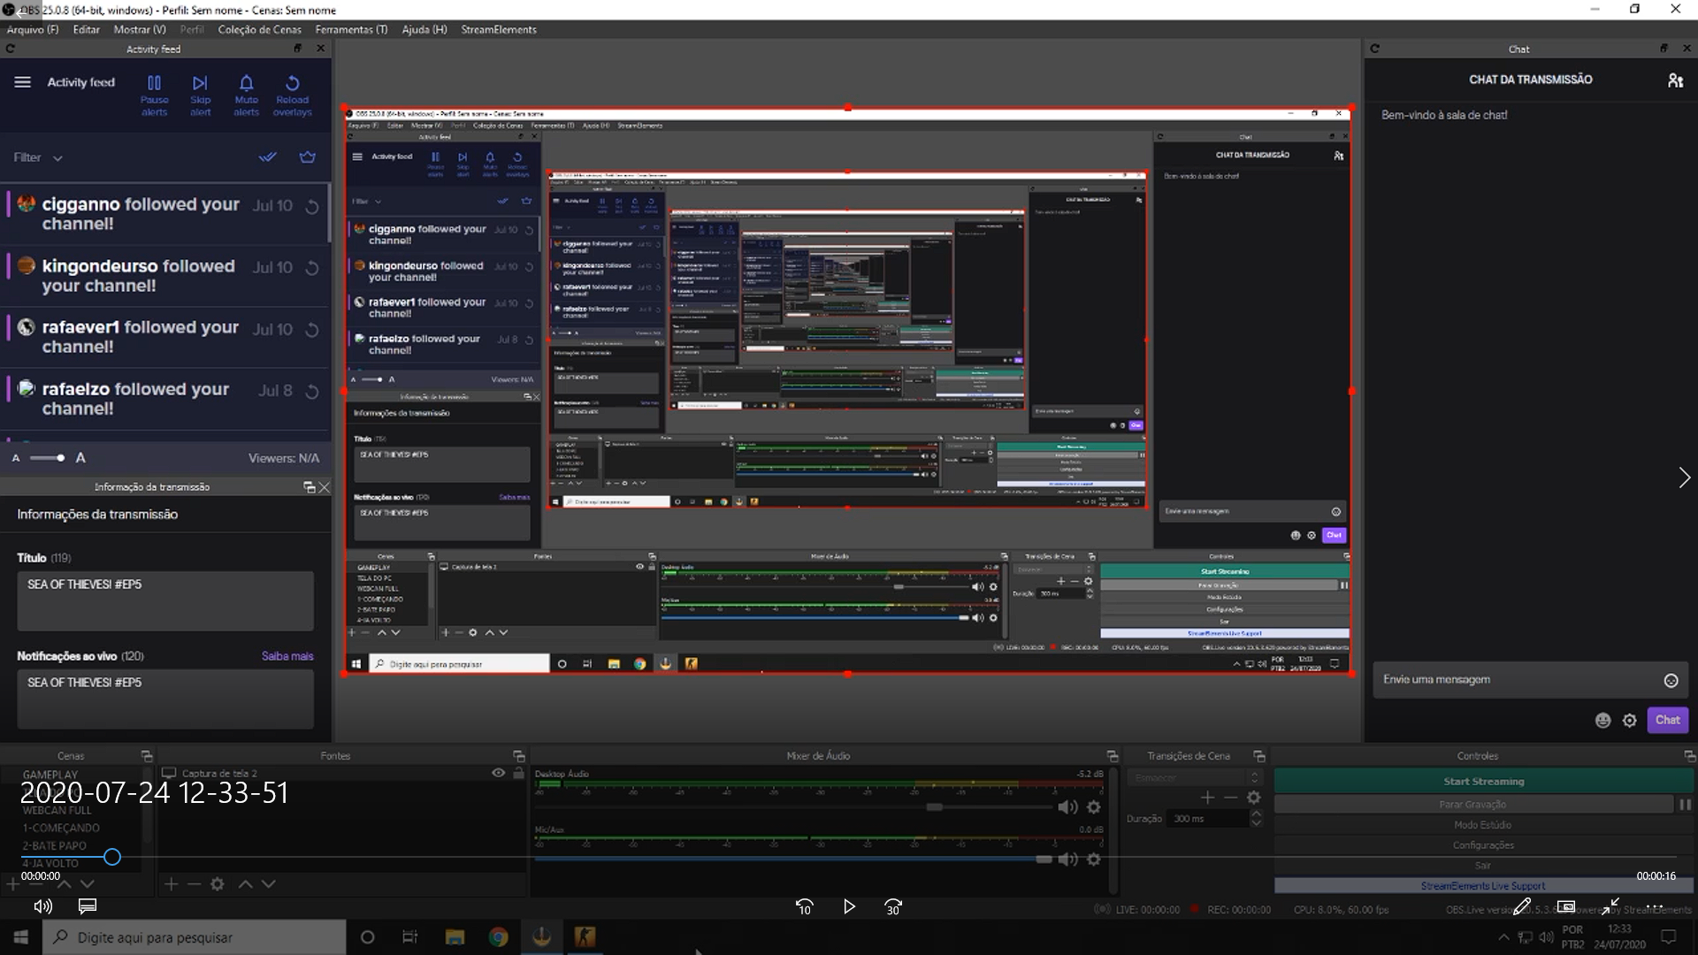Screen dimensions: 1698x955
Task: Move selected source down in Fontes
Action: tap(269, 884)
